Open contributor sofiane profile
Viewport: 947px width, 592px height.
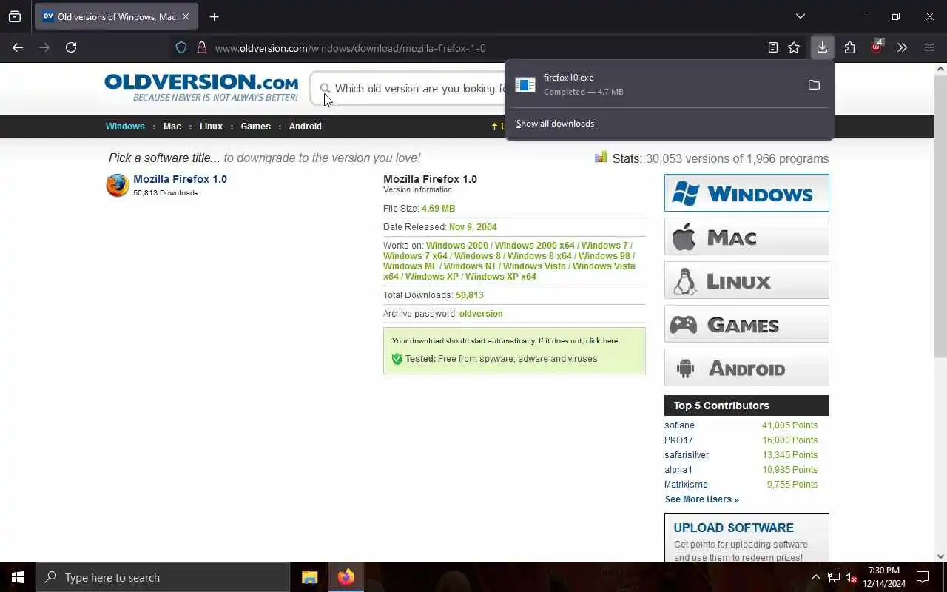coord(679,425)
